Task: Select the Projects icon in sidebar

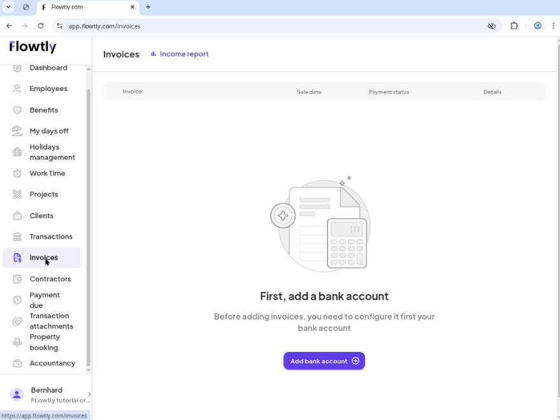Action: [17, 195]
